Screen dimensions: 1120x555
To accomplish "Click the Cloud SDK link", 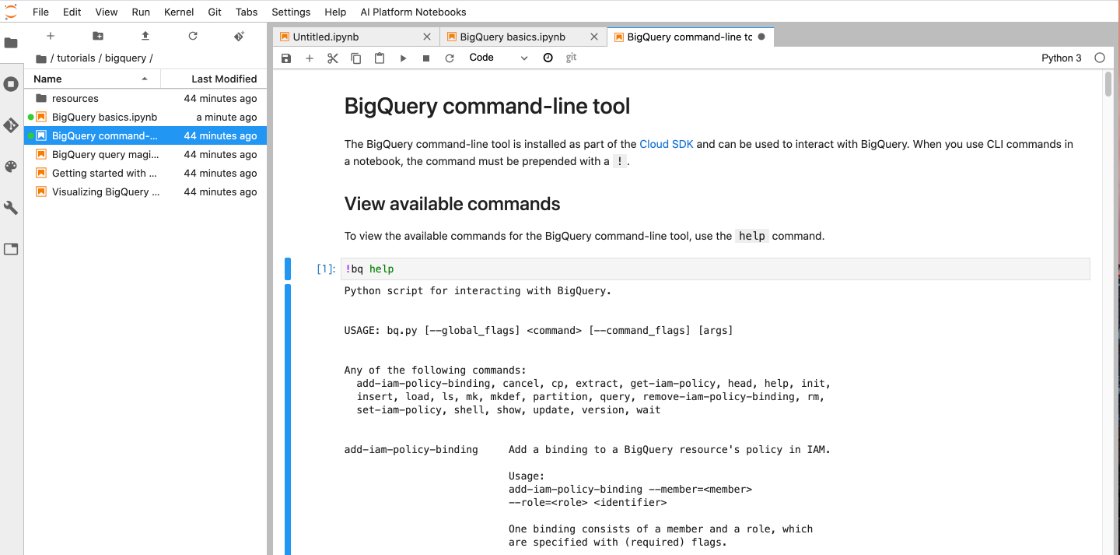I will pos(667,144).
